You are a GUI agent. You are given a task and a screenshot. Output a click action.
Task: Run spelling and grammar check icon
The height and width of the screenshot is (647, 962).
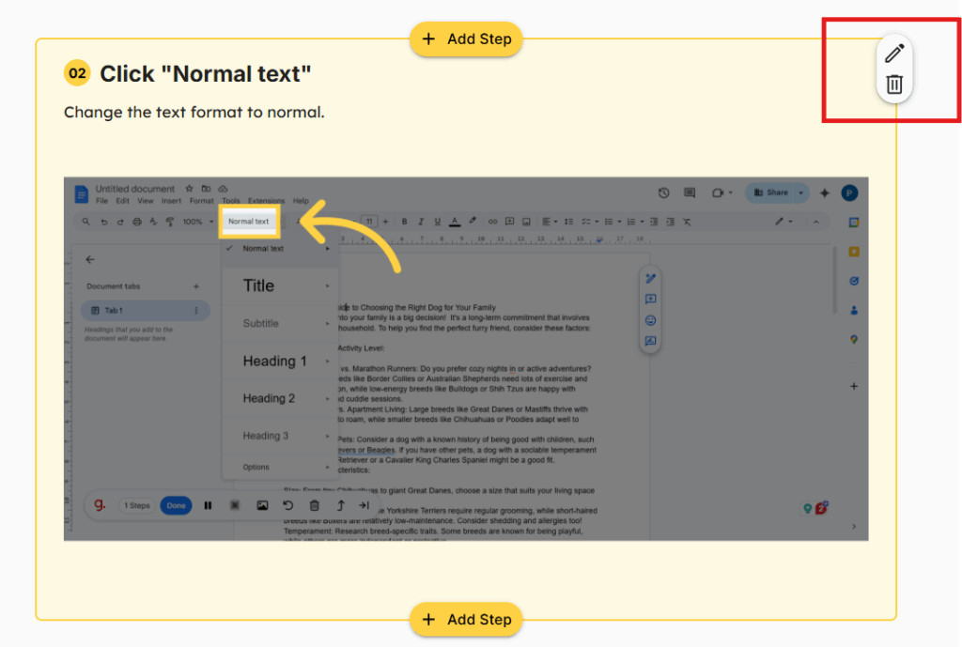click(153, 222)
